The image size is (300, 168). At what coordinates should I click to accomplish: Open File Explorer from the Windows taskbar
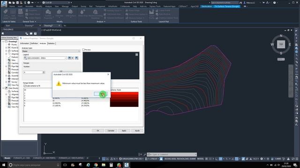click(104, 165)
